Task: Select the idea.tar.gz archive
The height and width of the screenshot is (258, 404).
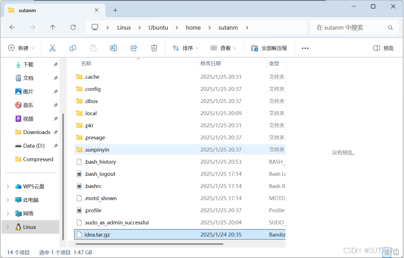Action: (179, 235)
